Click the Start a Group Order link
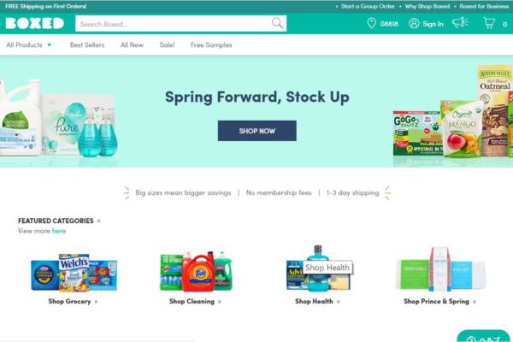513x342 pixels. (368, 6)
